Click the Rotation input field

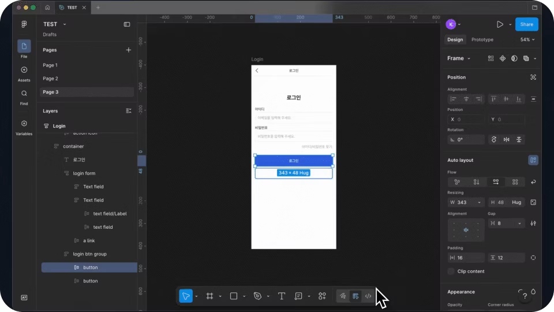[466, 139]
